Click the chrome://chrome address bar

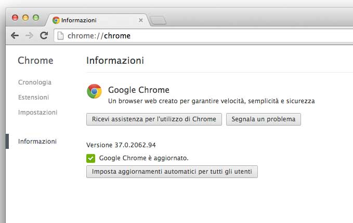(x=208, y=36)
